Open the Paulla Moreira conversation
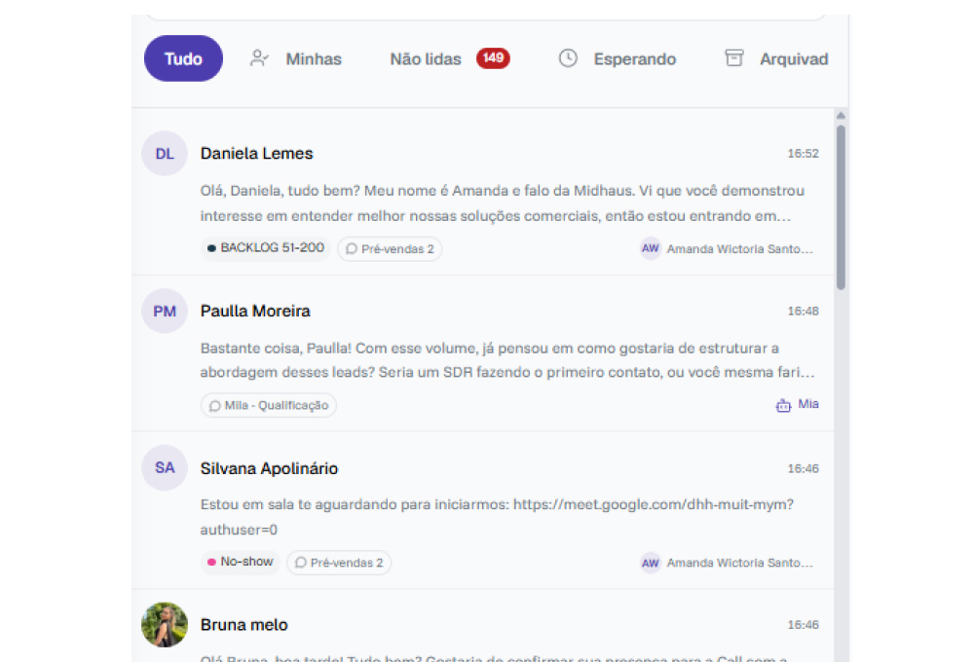The image size is (974, 662). [483, 353]
